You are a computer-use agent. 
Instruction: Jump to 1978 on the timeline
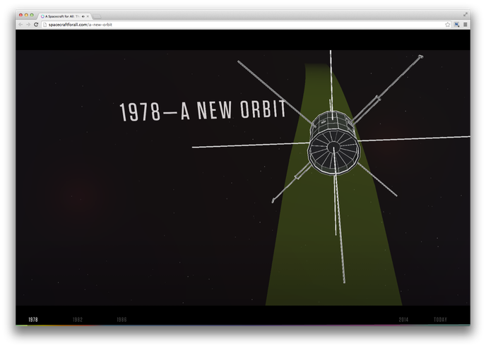(x=33, y=320)
